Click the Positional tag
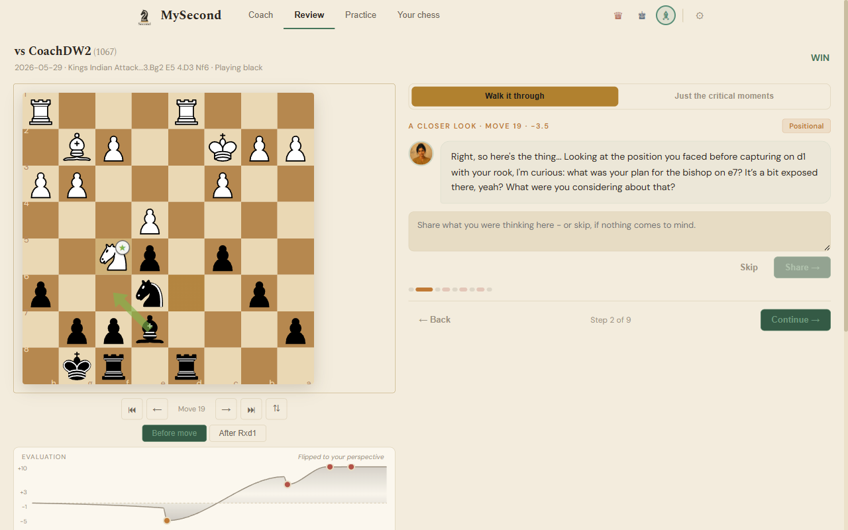This screenshot has height=530, width=848. coord(806,126)
